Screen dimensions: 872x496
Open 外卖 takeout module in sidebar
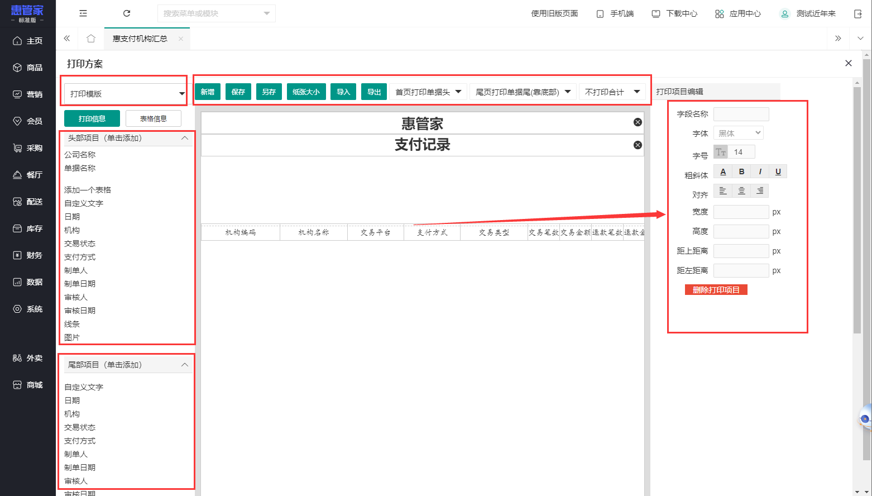tap(27, 358)
